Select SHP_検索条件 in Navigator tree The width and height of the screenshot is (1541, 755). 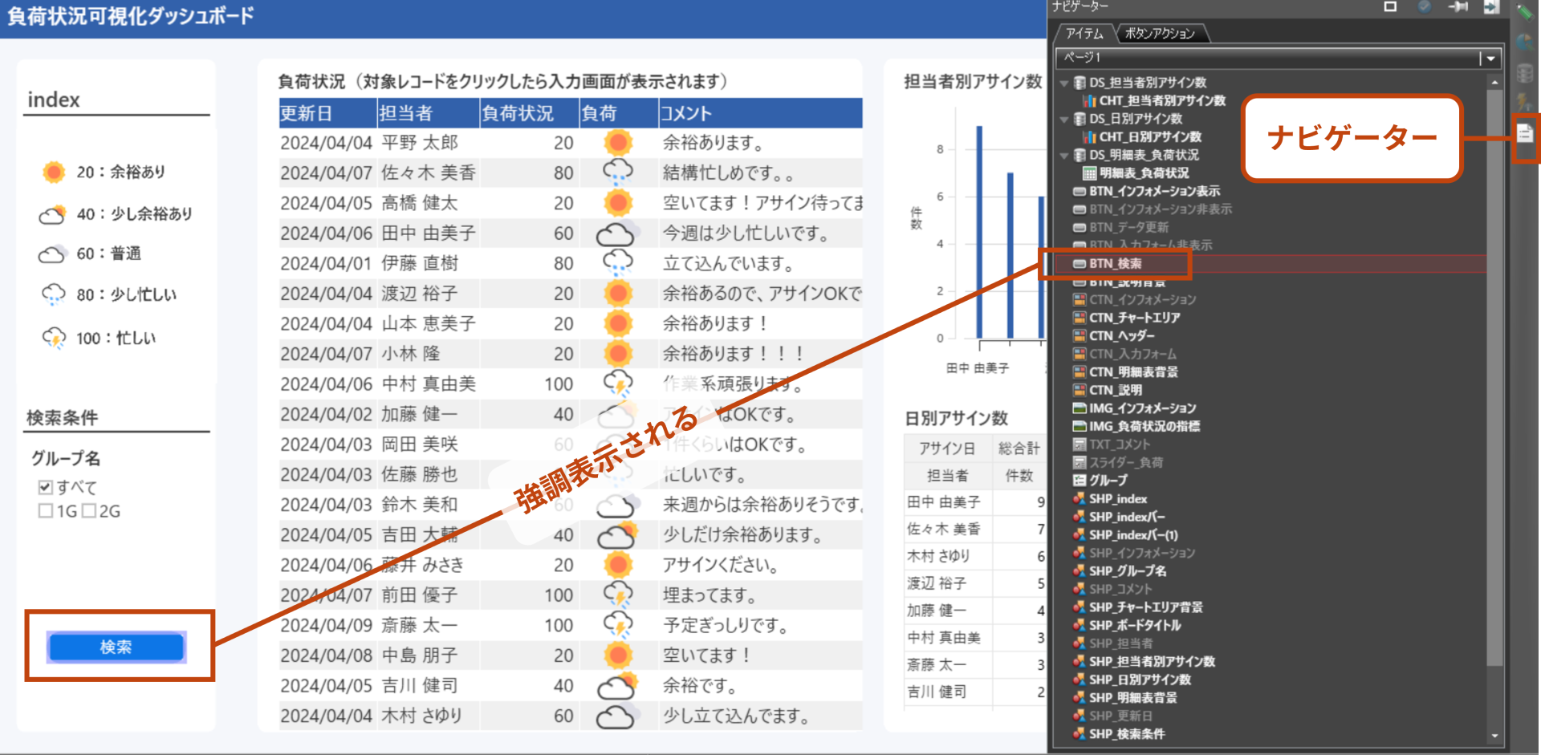pyautogui.click(x=1126, y=734)
